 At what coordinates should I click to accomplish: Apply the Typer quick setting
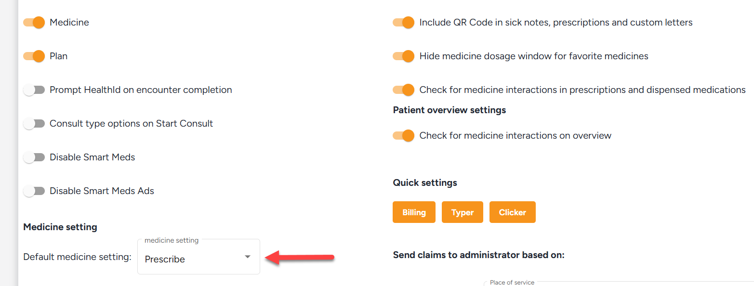coord(463,212)
